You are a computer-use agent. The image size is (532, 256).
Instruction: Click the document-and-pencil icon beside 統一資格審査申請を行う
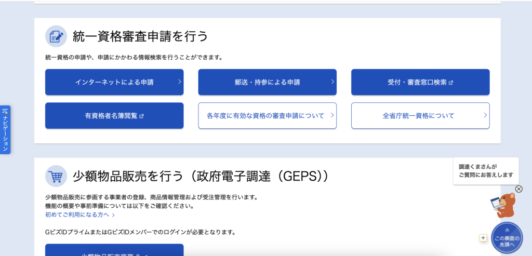pyautogui.click(x=56, y=36)
